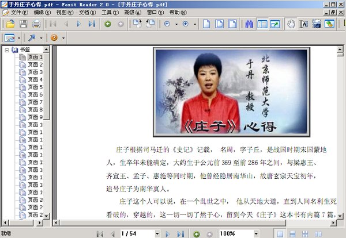Open the 视图 menu
The width and height of the screenshot is (346, 238).
click(x=65, y=13)
